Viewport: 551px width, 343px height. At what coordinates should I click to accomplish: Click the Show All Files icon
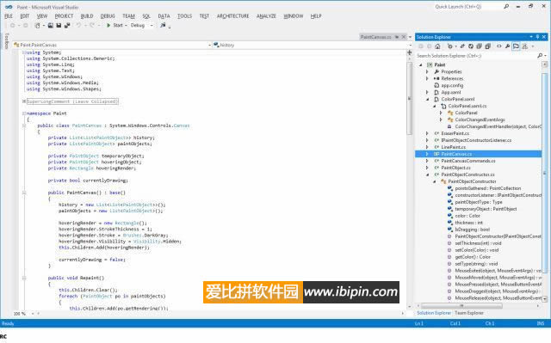pos(488,46)
